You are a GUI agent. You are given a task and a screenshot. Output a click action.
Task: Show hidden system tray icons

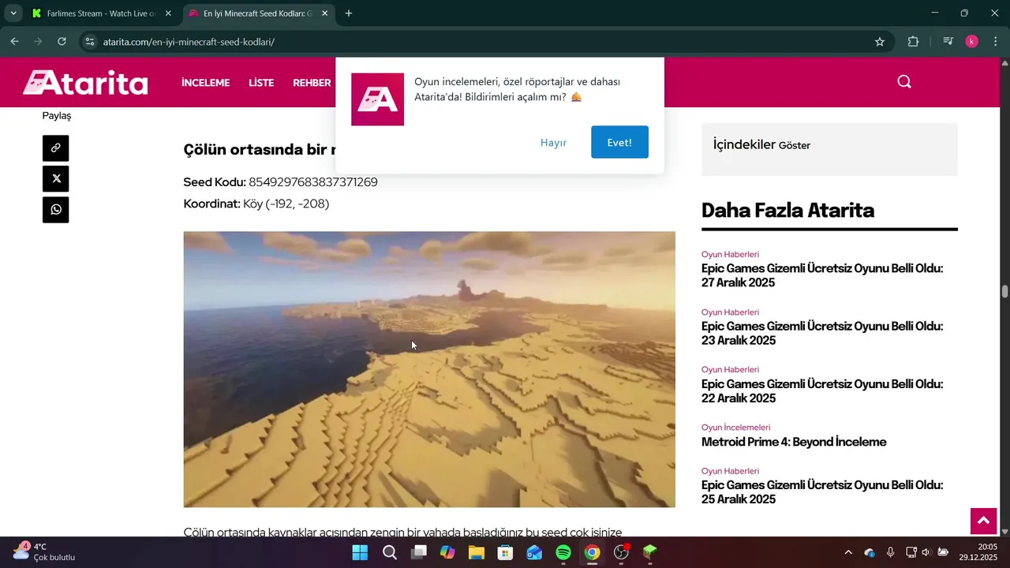(848, 552)
